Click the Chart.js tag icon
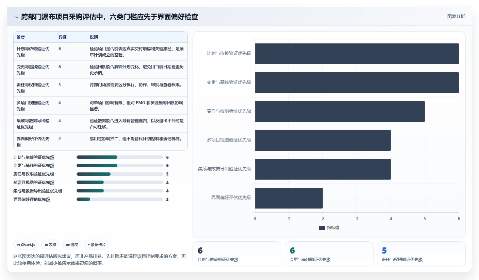Viewport: 479px width, 280px height. point(18,245)
